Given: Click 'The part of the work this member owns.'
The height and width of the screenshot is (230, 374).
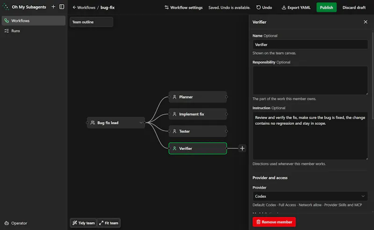Looking at the screenshot, I should 284,99.
